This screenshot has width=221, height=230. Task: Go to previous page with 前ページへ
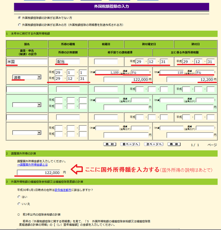tap(130, 144)
